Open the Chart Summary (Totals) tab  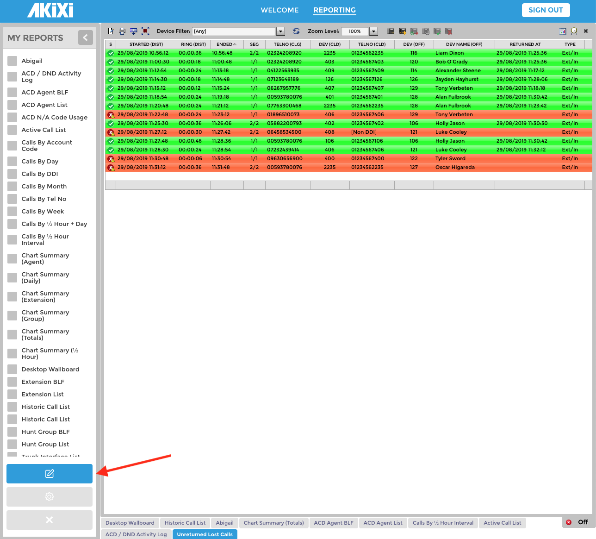click(273, 523)
